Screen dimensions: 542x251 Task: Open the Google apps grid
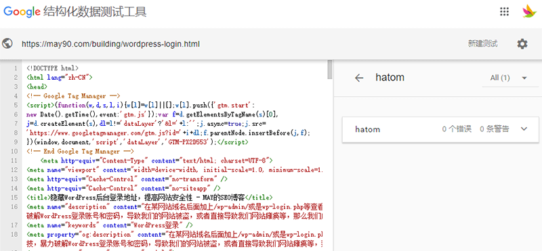click(x=504, y=12)
